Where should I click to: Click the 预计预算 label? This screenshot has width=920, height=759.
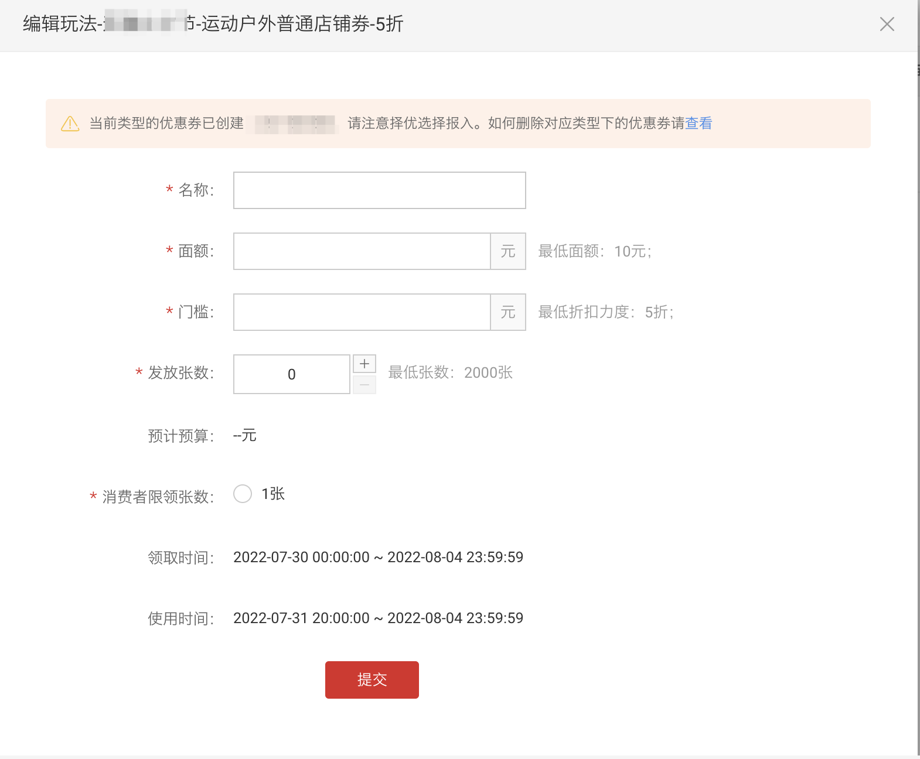(x=181, y=436)
